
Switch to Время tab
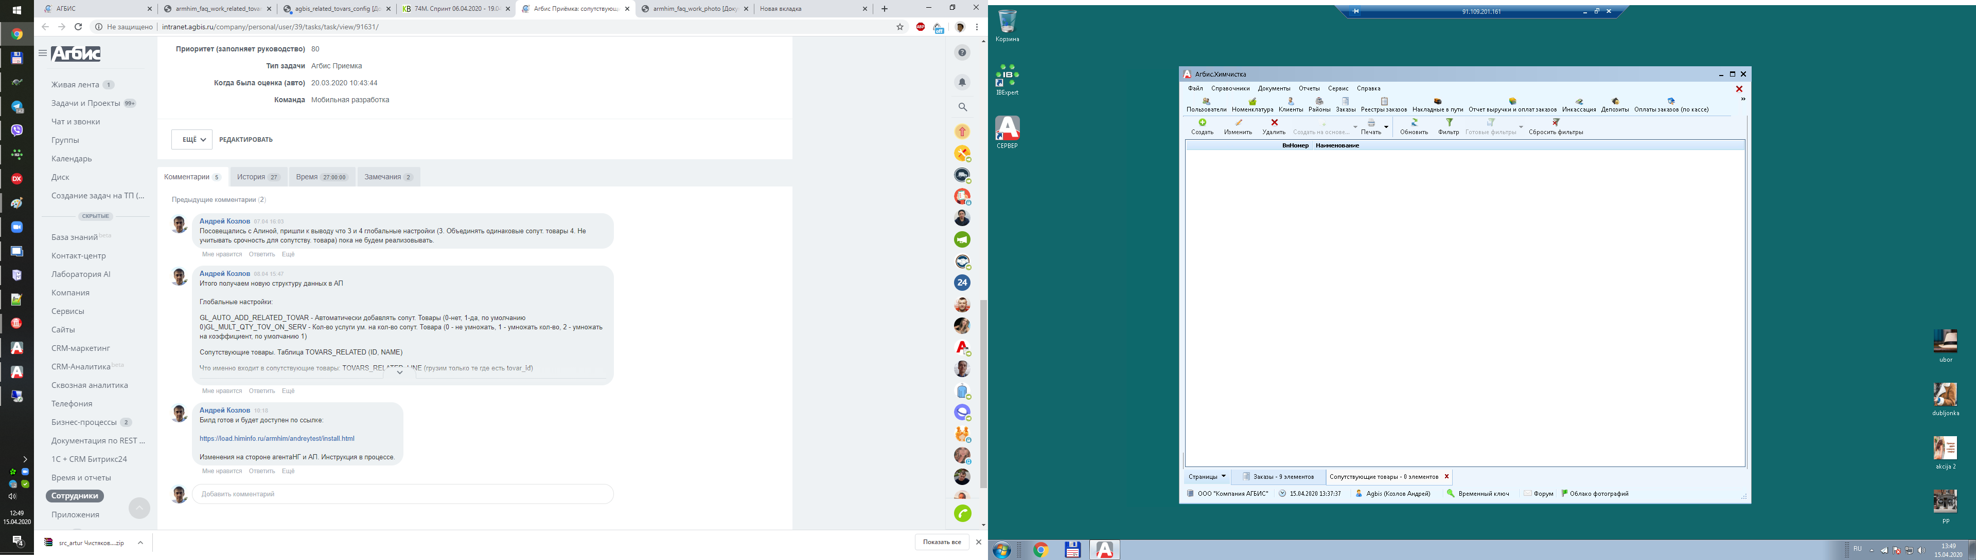[x=322, y=177]
